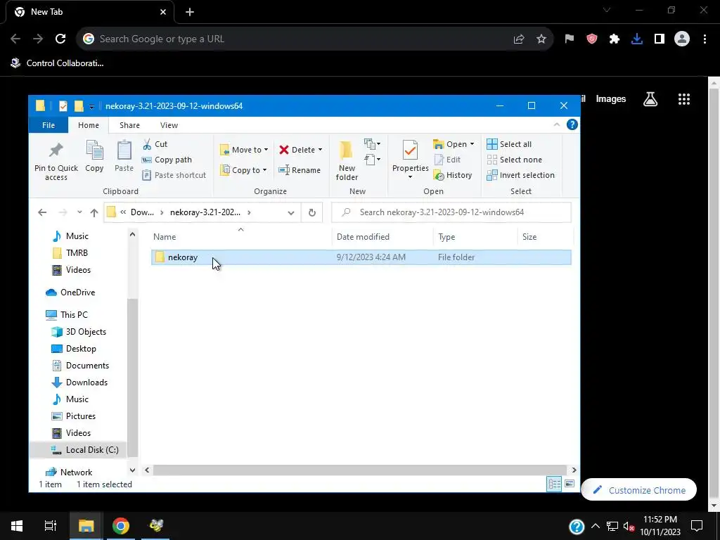720x540 pixels.
Task: Click the Copy ribbon icon
Action: click(94, 151)
